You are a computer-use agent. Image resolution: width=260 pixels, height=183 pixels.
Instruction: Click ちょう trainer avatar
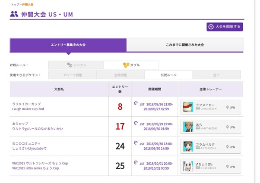[188, 166]
